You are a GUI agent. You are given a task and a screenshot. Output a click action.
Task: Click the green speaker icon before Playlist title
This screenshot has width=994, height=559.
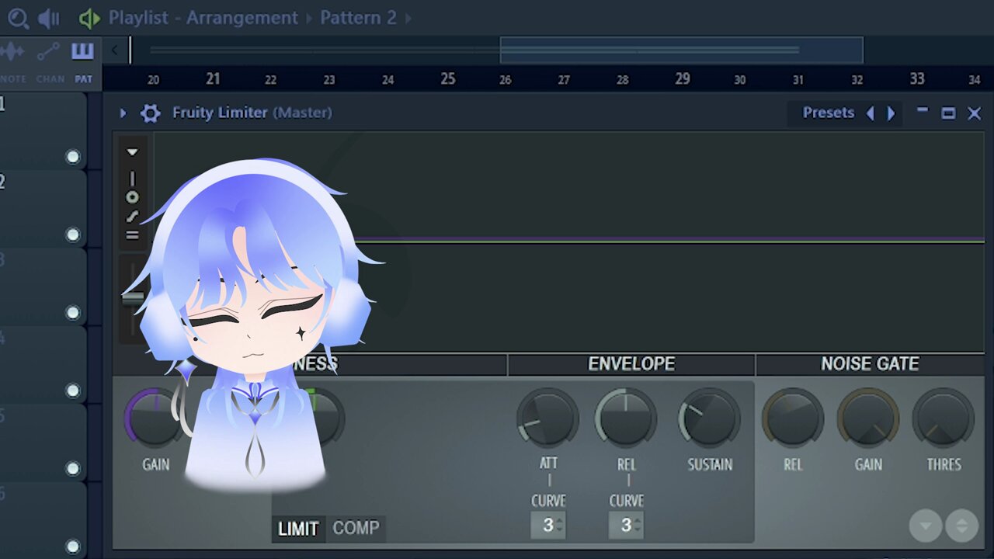point(89,18)
